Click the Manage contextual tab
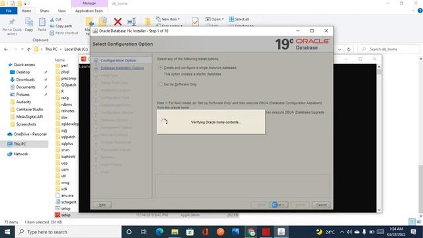The width and height of the screenshot is (423, 238). pos(89,3)
